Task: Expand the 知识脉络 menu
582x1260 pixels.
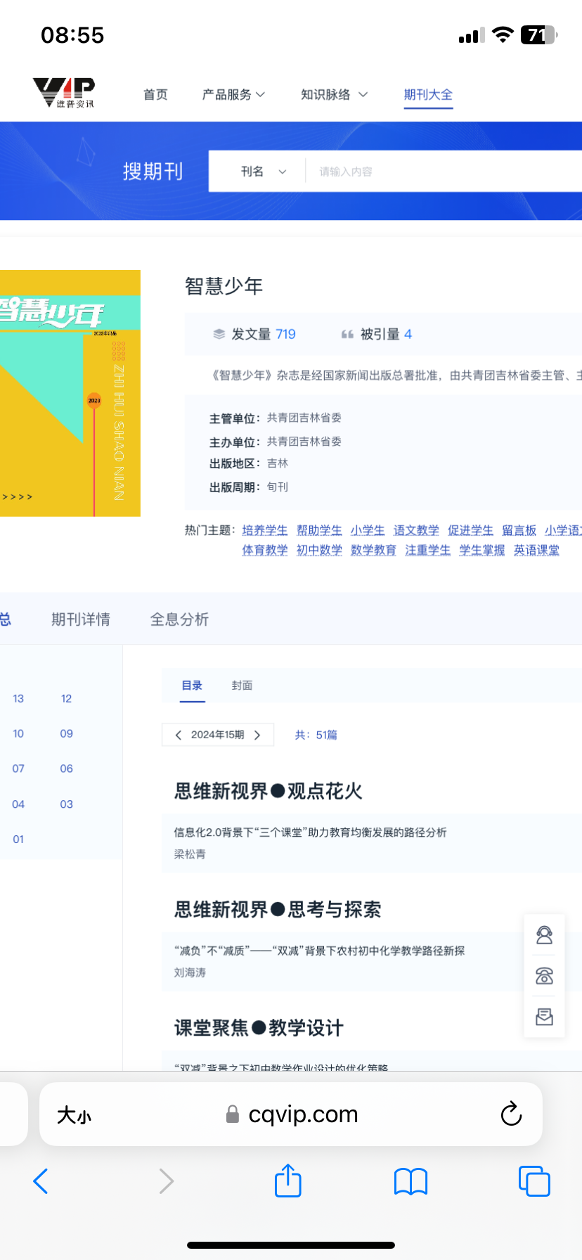Action: coord(334,94)
